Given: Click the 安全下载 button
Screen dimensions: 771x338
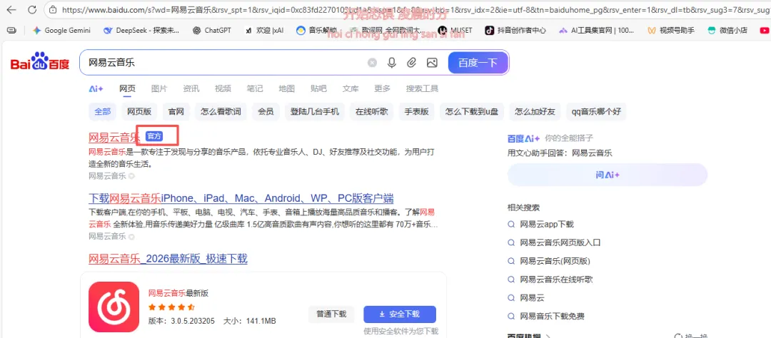Looking at the screenshot, I should click(400, 314).
